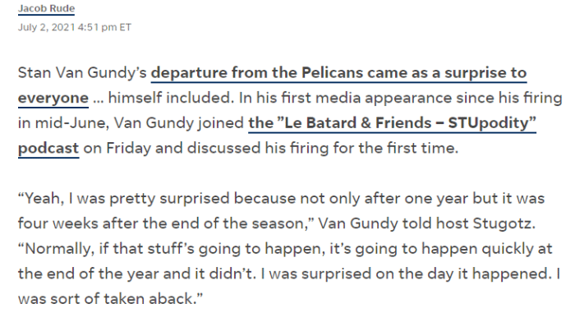Open the "Le Batard & Friends – STUpodity" link
Image resolution: width=575 pixels, height=322 pixels.
click(x=392, y=123)
